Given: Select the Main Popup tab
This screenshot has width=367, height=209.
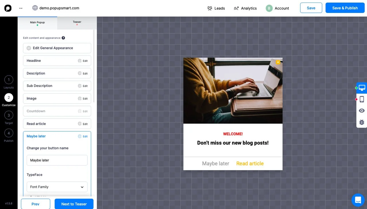Looking at the screenshot, I should tap(37, 23).
